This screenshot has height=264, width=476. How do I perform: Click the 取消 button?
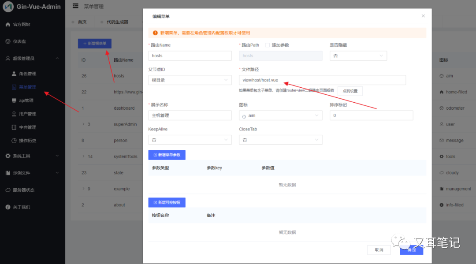379,250
